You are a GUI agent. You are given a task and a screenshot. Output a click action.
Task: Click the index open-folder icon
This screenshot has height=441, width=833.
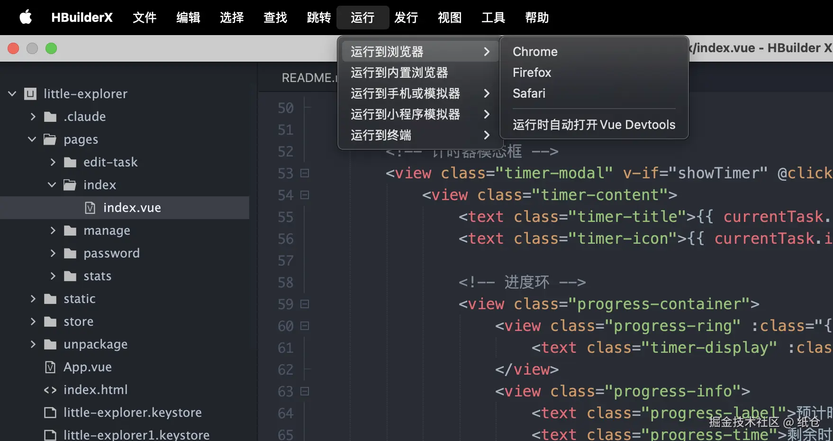70,185
